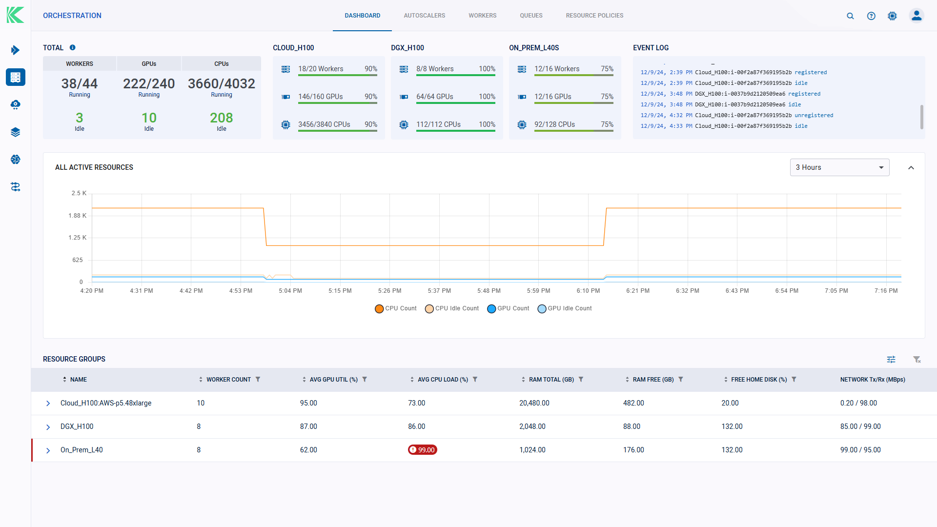
Task: Filter the Worker Count column
Action: (258, 379)
